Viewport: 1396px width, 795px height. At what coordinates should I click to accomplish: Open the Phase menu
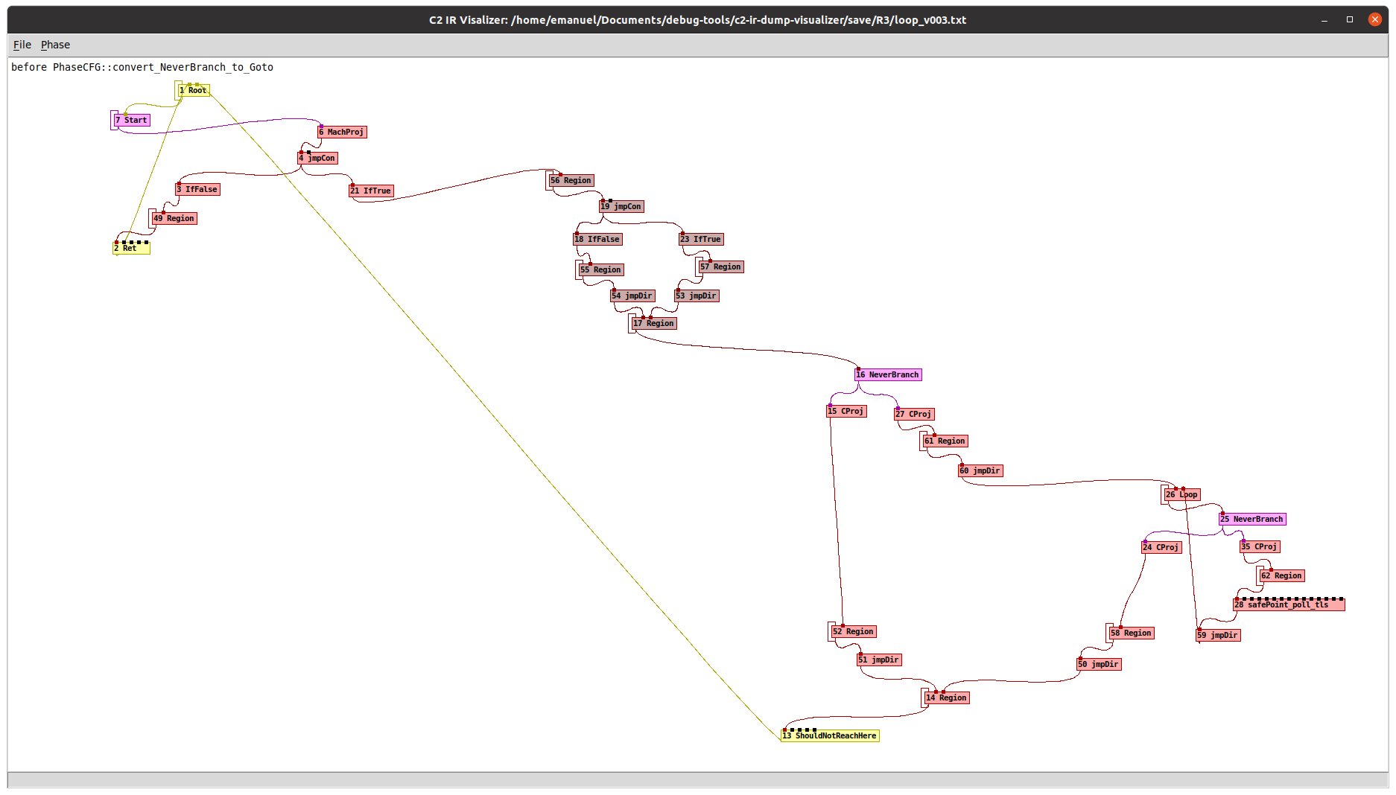[x=55, y=45]
